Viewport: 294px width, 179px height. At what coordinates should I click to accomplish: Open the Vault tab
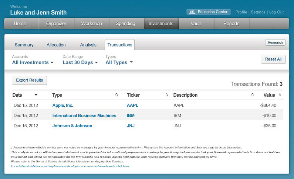click(196, 24)
